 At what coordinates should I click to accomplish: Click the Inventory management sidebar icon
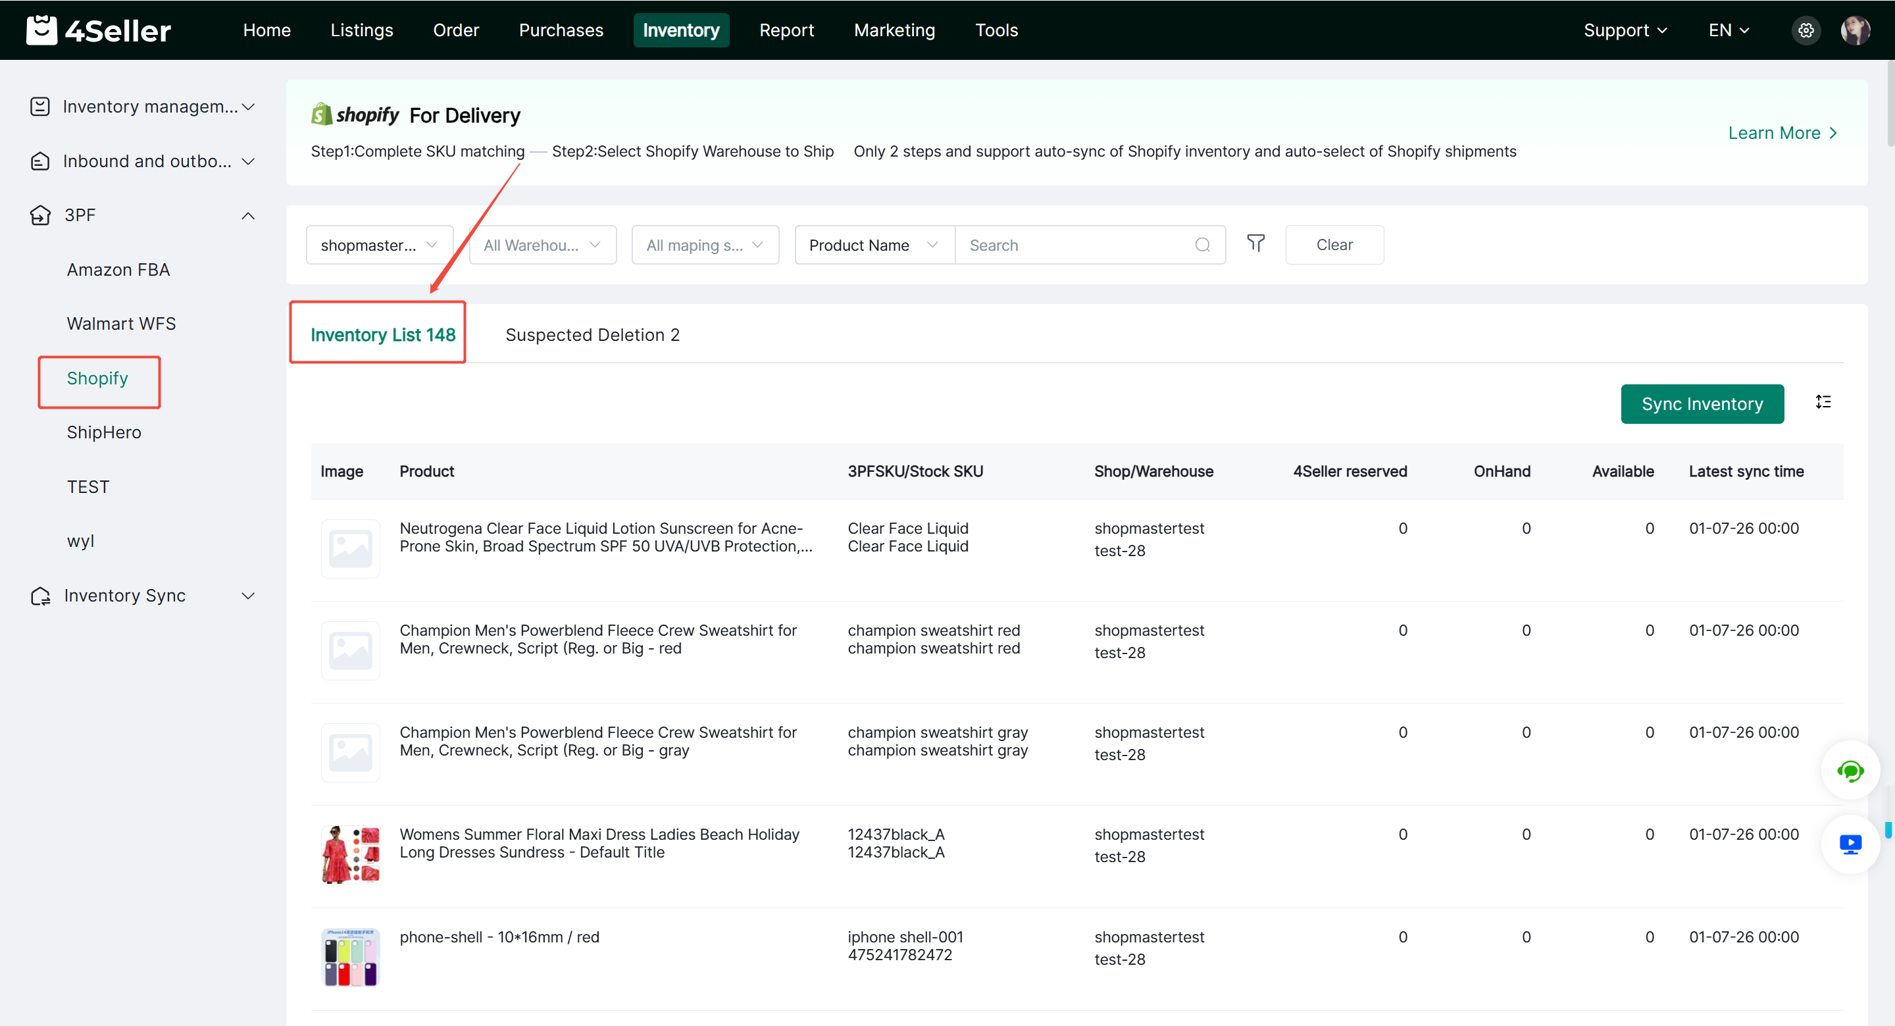click(x=39, y=106)
